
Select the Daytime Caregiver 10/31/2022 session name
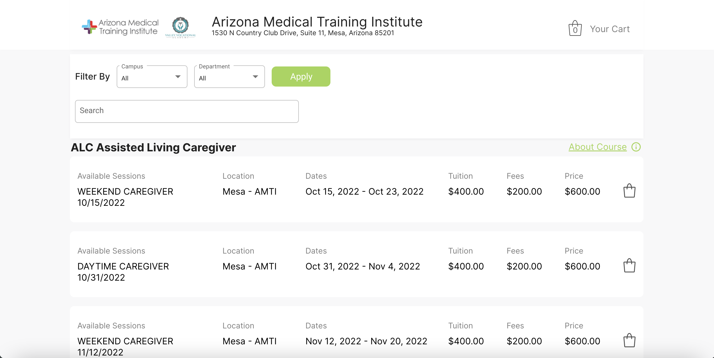pyautogui.click(x=123, y=272)
